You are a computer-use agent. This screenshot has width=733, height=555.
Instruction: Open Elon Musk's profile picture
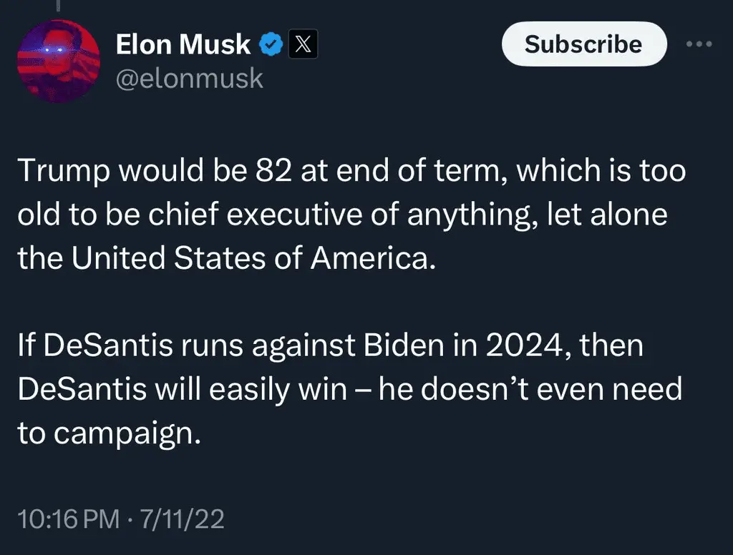(59, 61)
